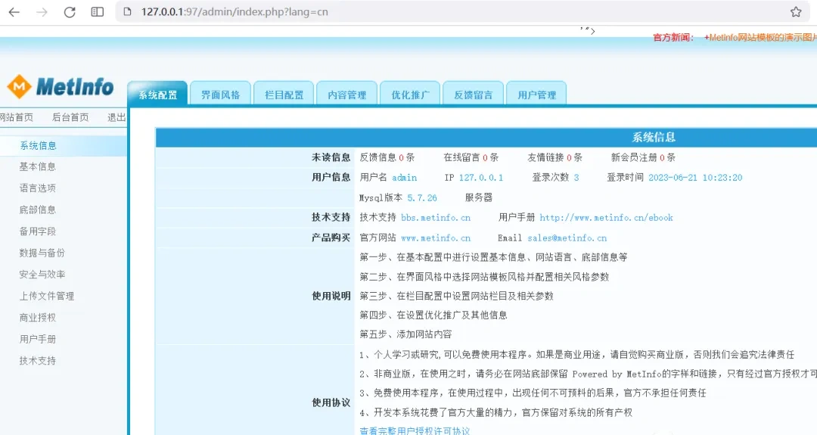Switch to the 反馈留言 tab
The height and width of the screenshot is (435, 817).
coord(473,94)
